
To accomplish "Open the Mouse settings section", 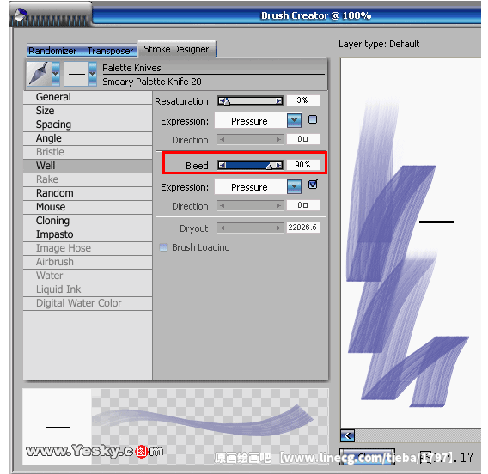I will pyautogui.click(x=88, y=207).
